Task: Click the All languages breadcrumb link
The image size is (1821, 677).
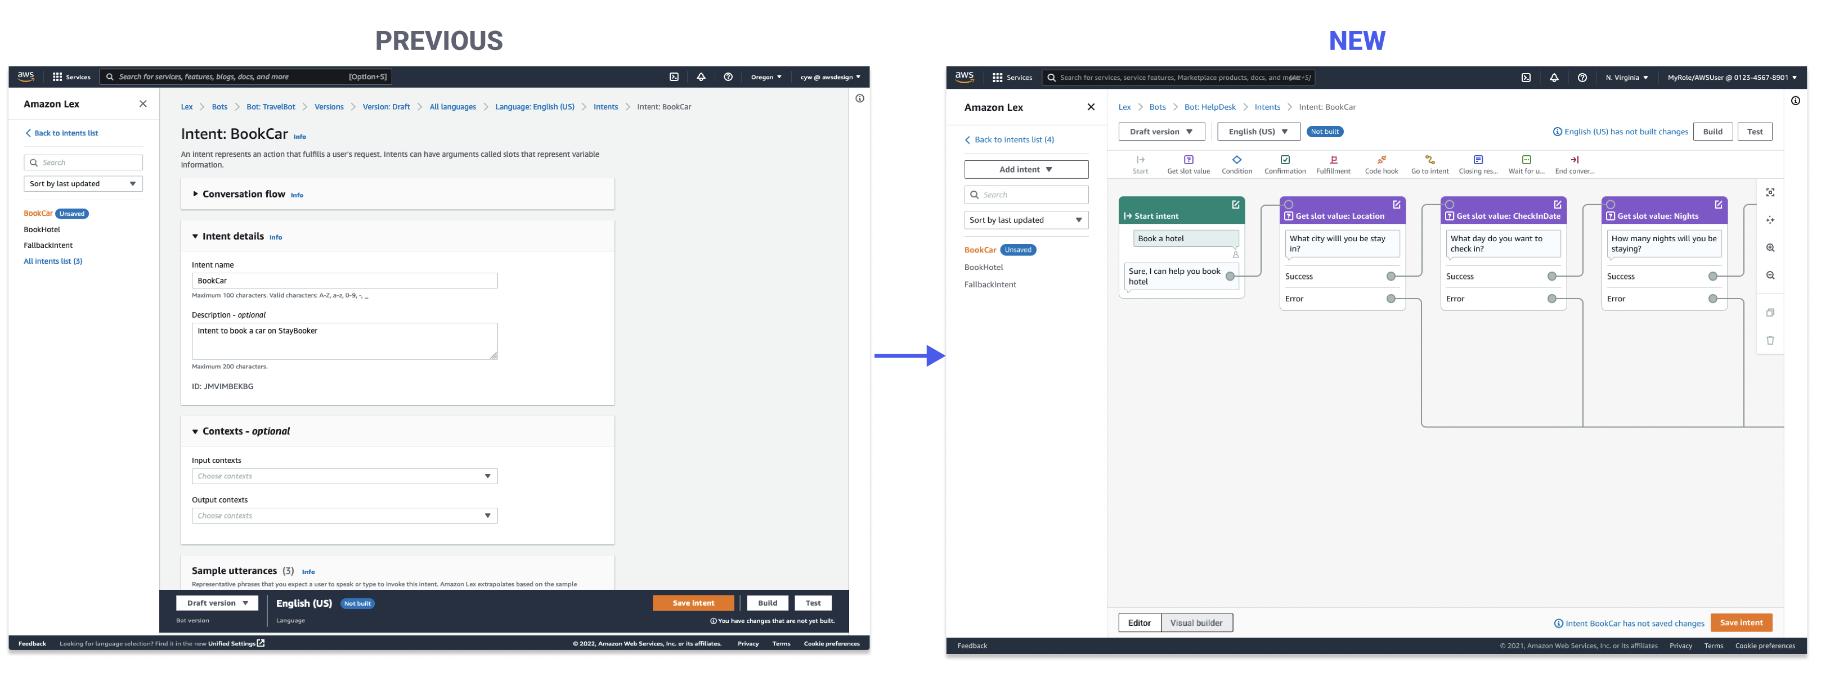Action: click(452, 107)
